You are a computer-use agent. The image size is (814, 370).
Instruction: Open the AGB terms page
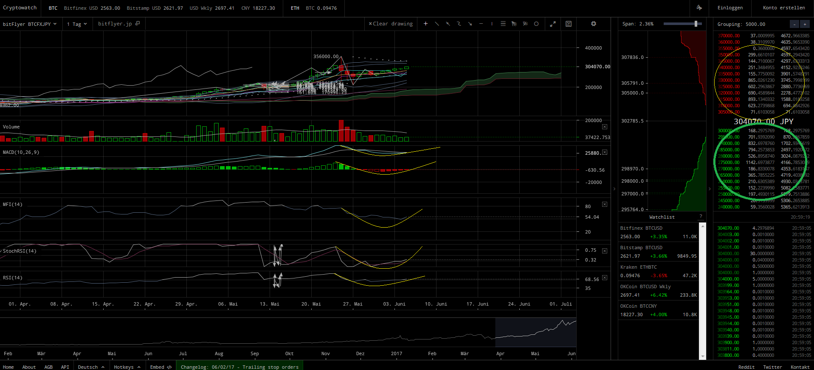tap(49, 367)
